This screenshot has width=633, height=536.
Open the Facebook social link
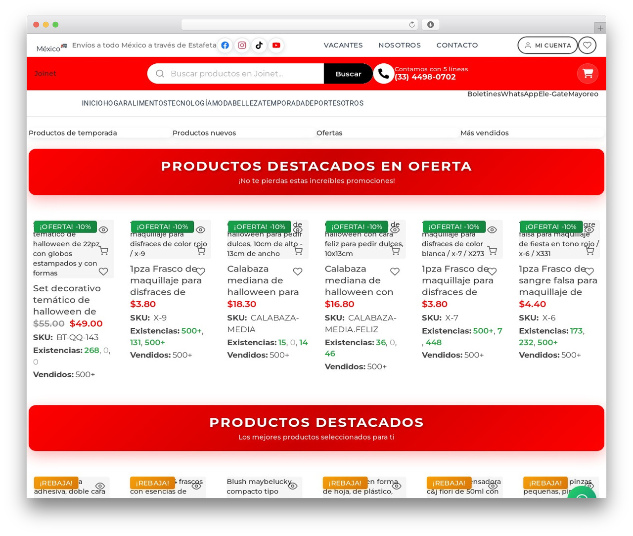point(225,45)
